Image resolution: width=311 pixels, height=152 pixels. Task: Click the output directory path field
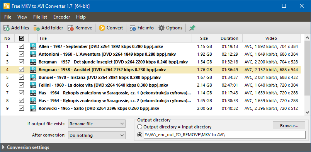[x=224, y=135]
